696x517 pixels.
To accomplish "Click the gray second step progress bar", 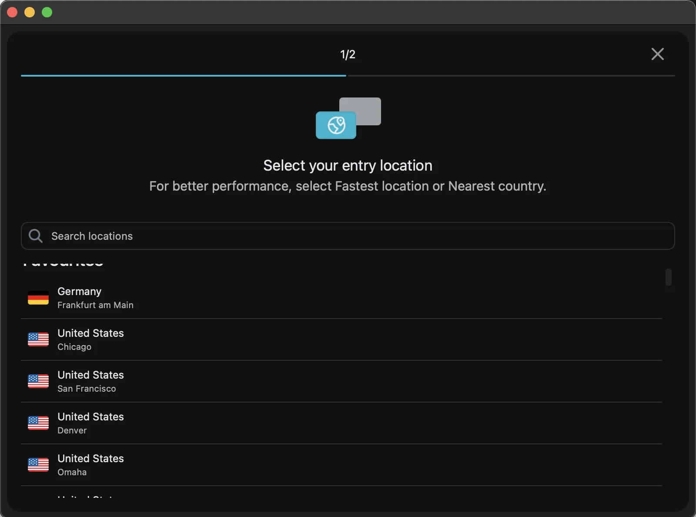I will (x=511, y=76).
